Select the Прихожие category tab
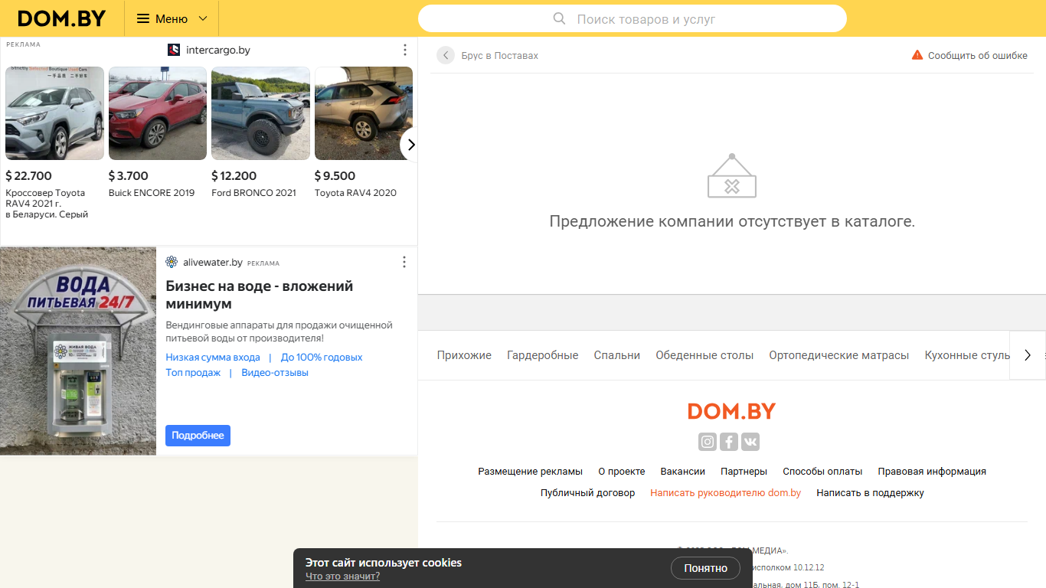 [x=464, y=355]
